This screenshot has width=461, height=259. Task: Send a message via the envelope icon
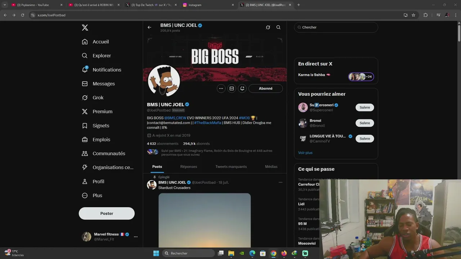pyautogui.click(x=232, y=88)
